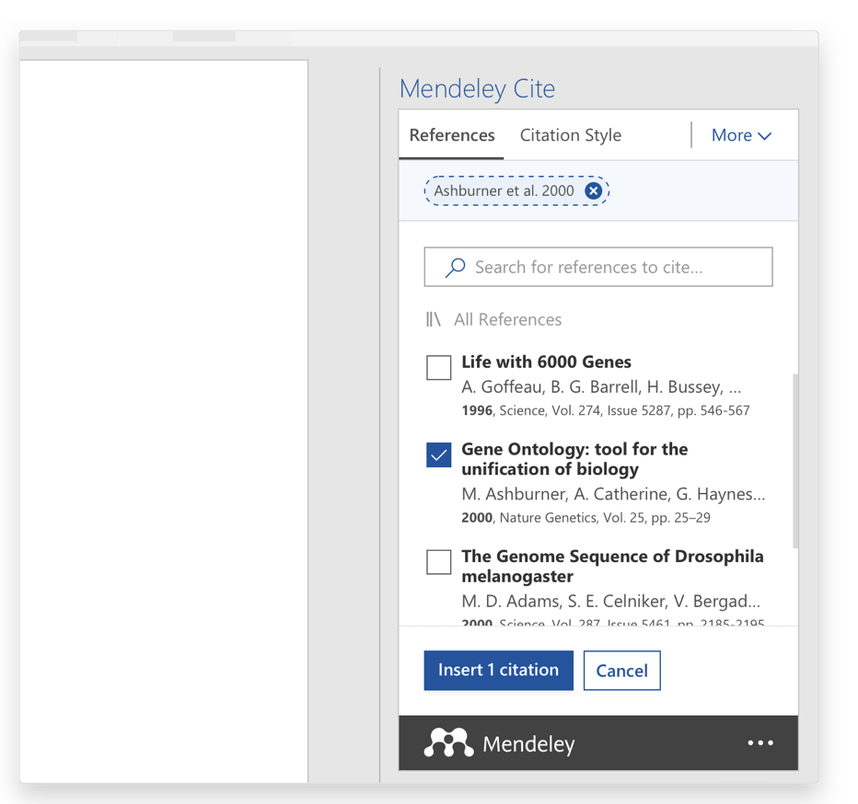Viewport: 858px width, 804px height.
Task: Click the blank document page area
Action: [x=163, y=414]
